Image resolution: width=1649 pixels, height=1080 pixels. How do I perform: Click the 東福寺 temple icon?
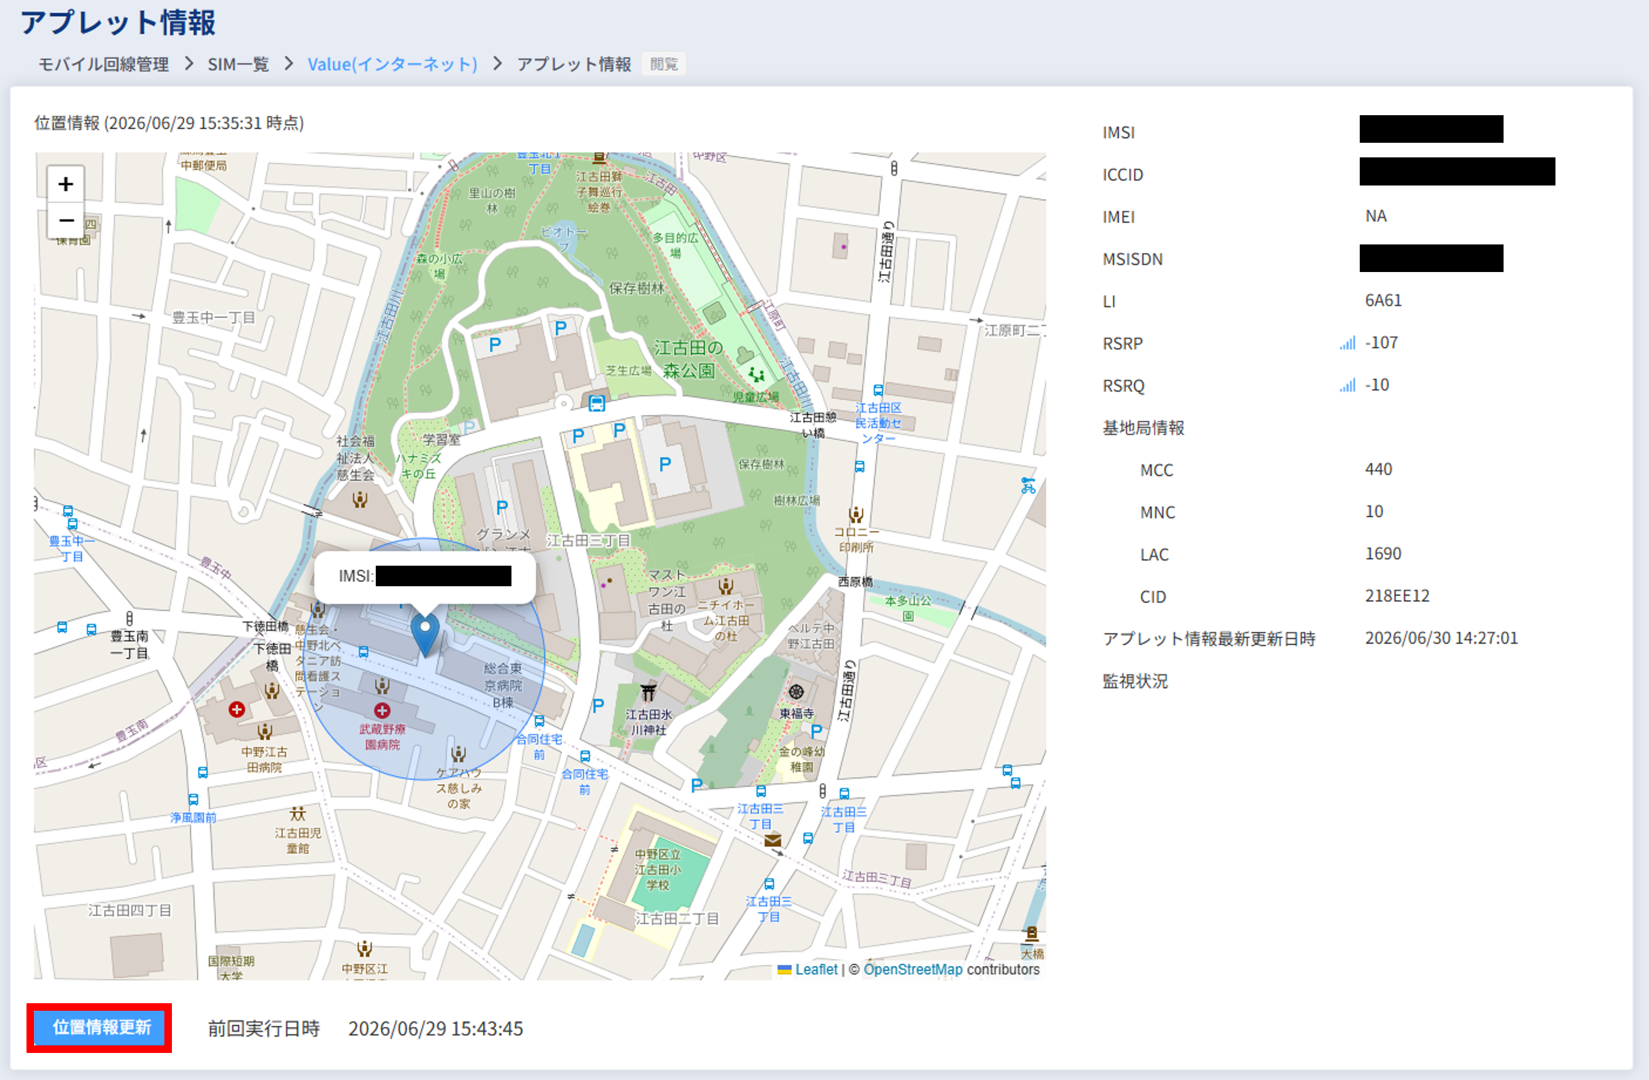[796, 691]
